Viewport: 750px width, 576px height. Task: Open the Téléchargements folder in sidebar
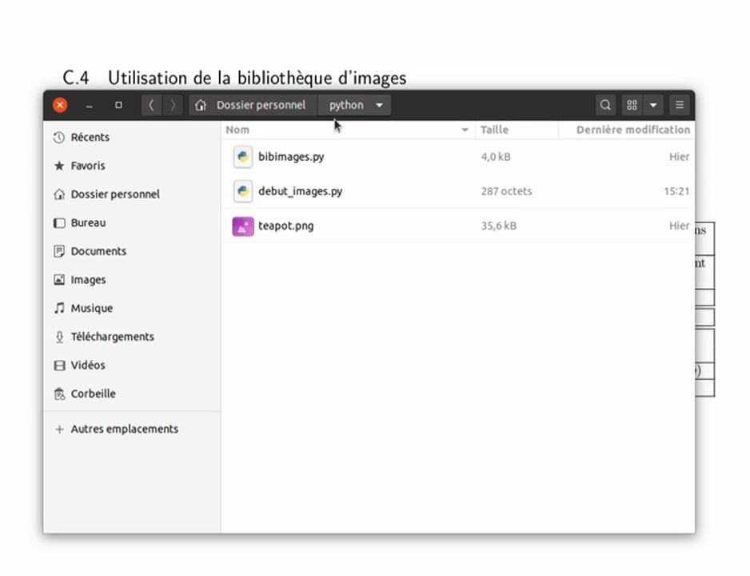pos(112,337)
